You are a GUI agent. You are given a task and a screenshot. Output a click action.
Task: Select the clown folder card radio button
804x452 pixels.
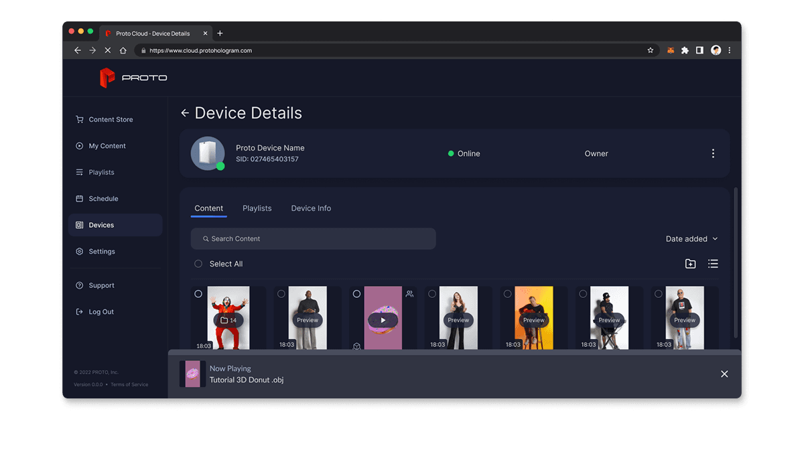point(198,294)
